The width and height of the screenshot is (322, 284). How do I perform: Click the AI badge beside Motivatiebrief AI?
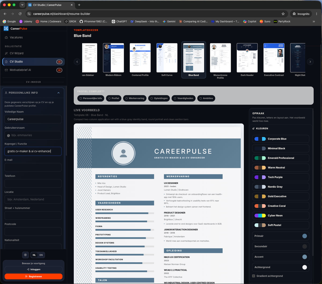point(59,70)
